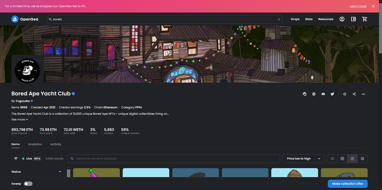Click the 59% unique owners stat

pos(130,131)
